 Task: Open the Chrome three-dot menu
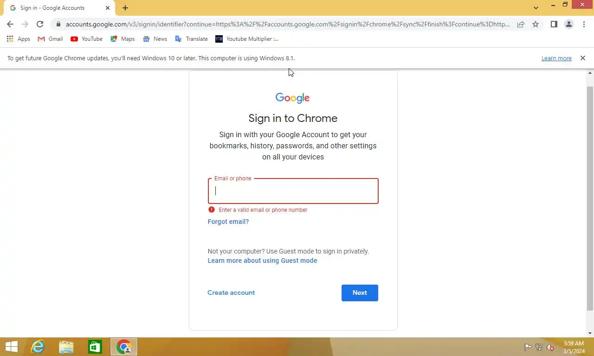pos(584,24)
